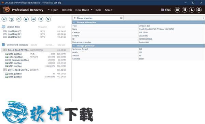Click drive icon next to Local Disk (D:)
The width and height of the screenshot is (205, 124).
5,34
